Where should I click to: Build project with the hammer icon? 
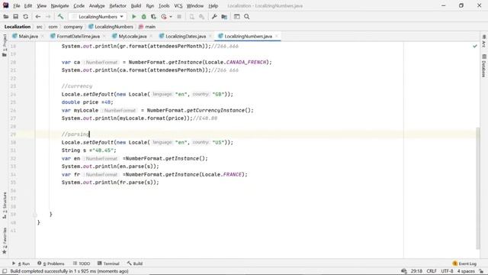(60, 17)
